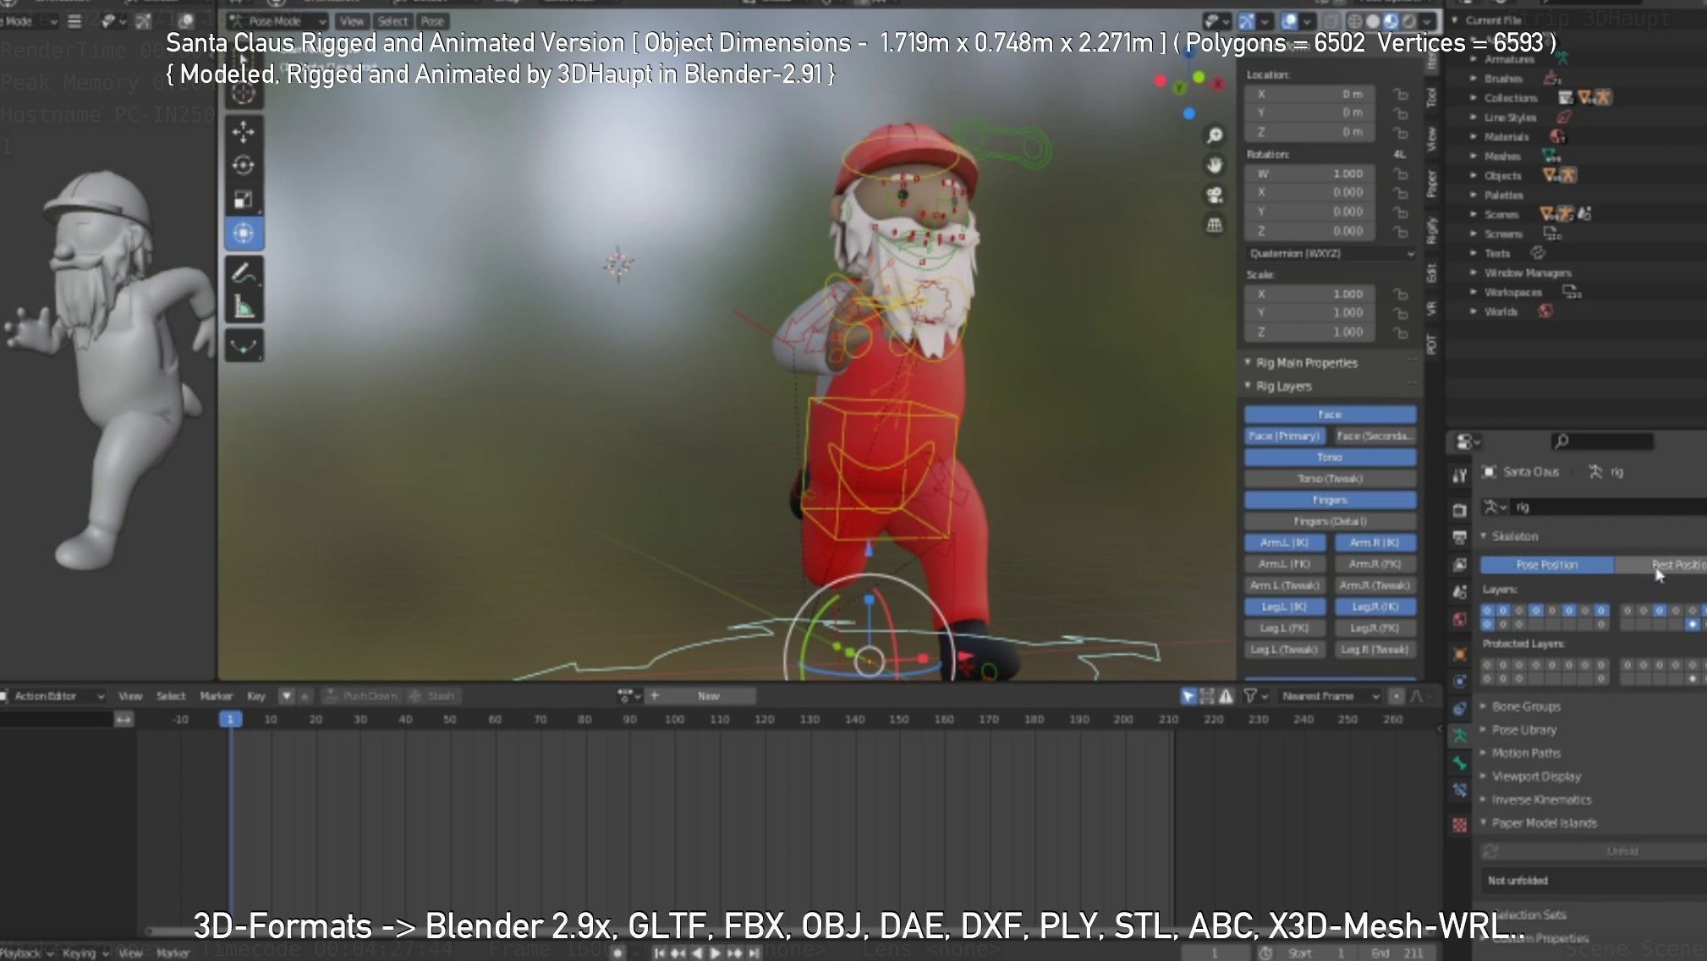Select the Measure tool
1707x961 pixels.
pos(244,306)
